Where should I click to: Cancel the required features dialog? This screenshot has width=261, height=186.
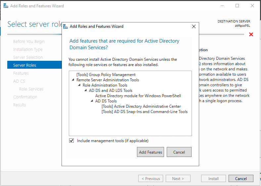click(179, 152)
